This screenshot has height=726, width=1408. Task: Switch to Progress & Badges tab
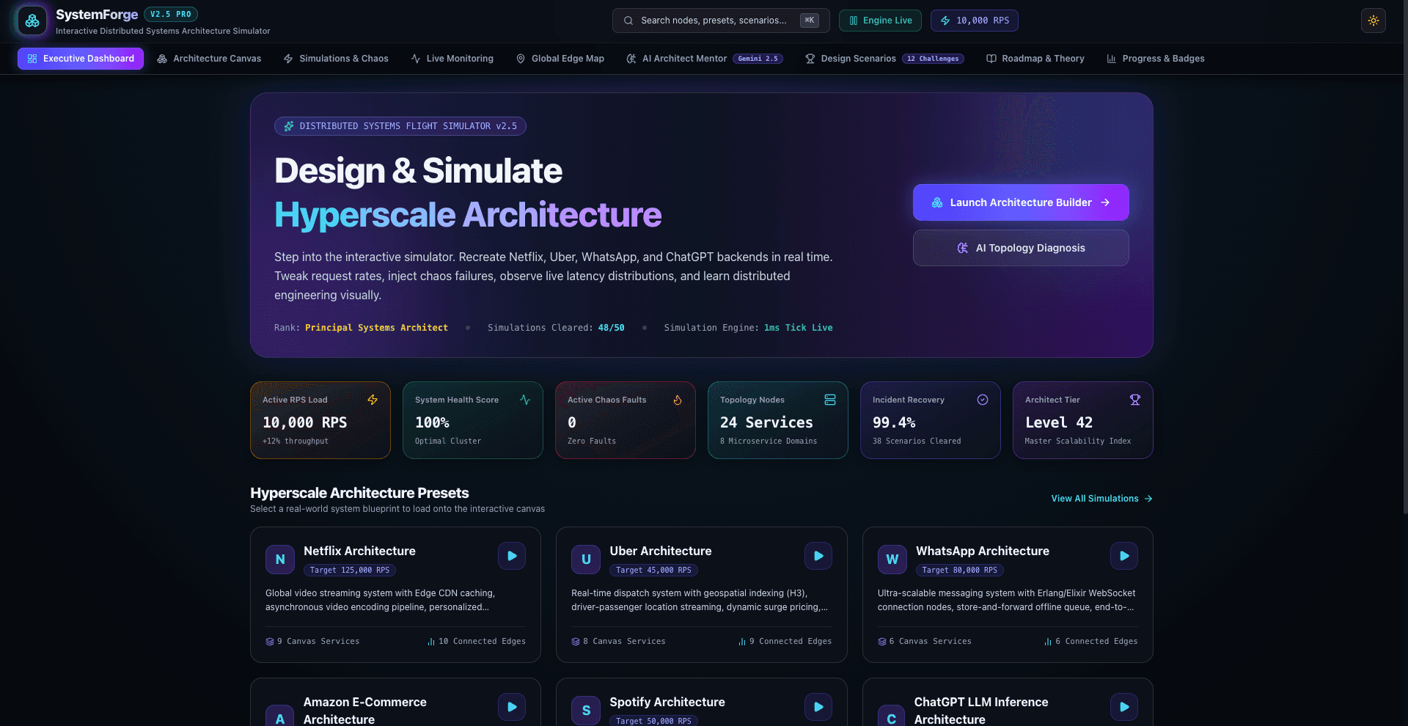pyautogui.click(x=1156, y=59)
